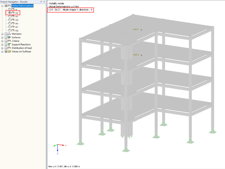Image resolution: width=225 pixels, height=169 pixels.
Task: Select the uX deformation radio button
Action: point(9,13)
